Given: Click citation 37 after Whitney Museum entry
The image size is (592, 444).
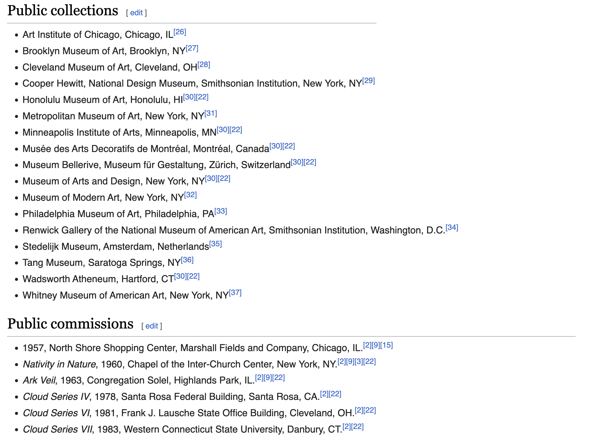Looking at the screenshot, I should point(235,293).
